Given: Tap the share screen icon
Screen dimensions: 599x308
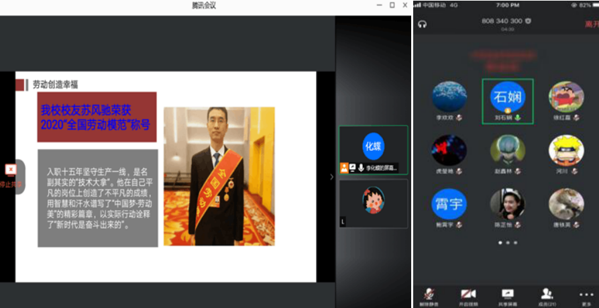Looking at the screenshot, I should coord(507,294).
